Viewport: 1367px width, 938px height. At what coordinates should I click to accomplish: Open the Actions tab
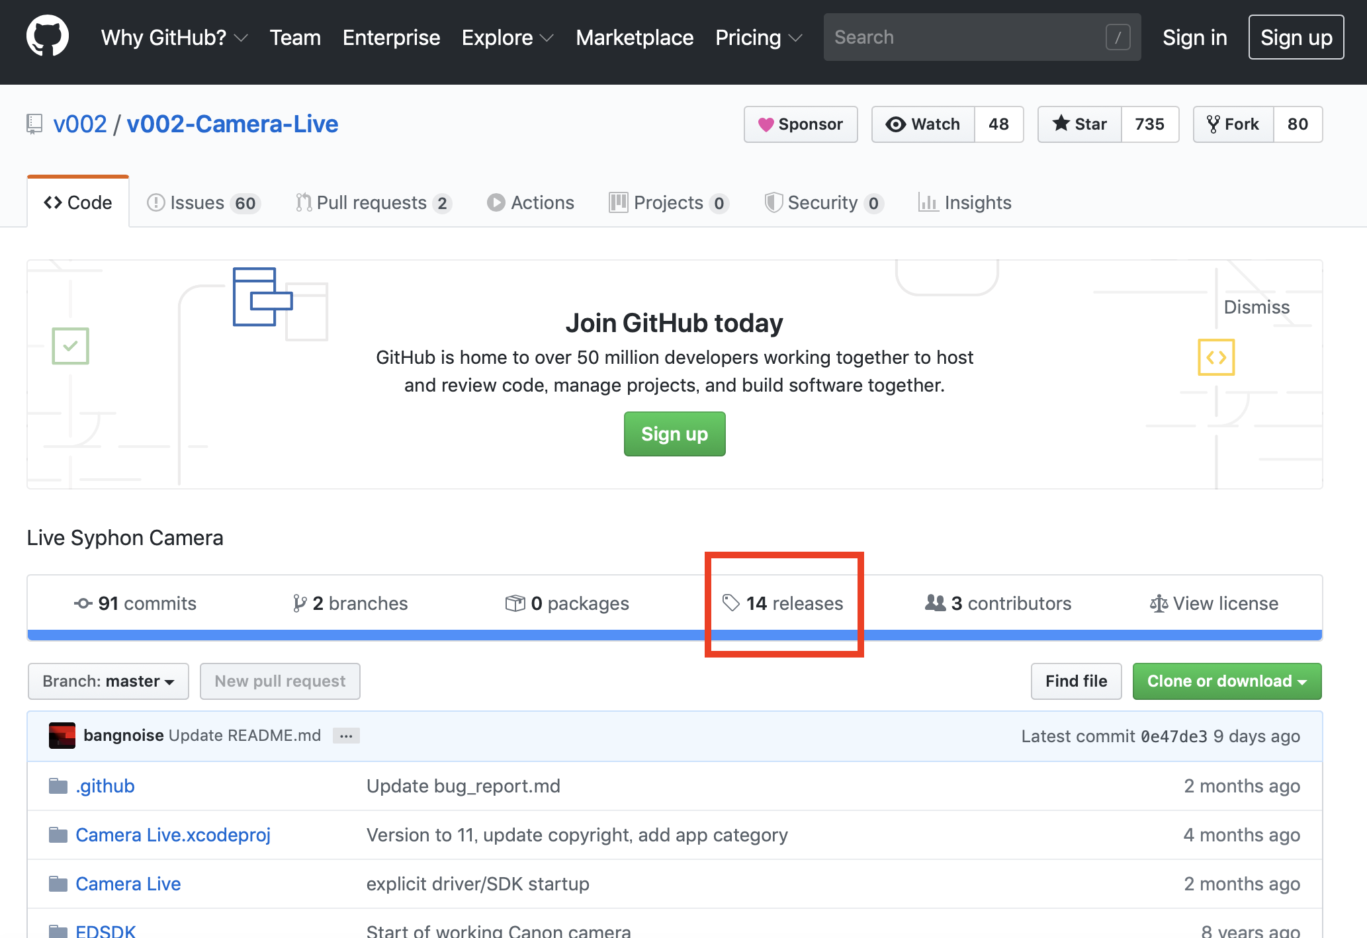(x=531, y=202)
